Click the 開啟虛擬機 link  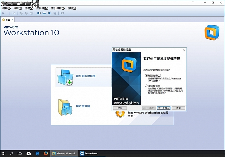click(x=83, y=106)
